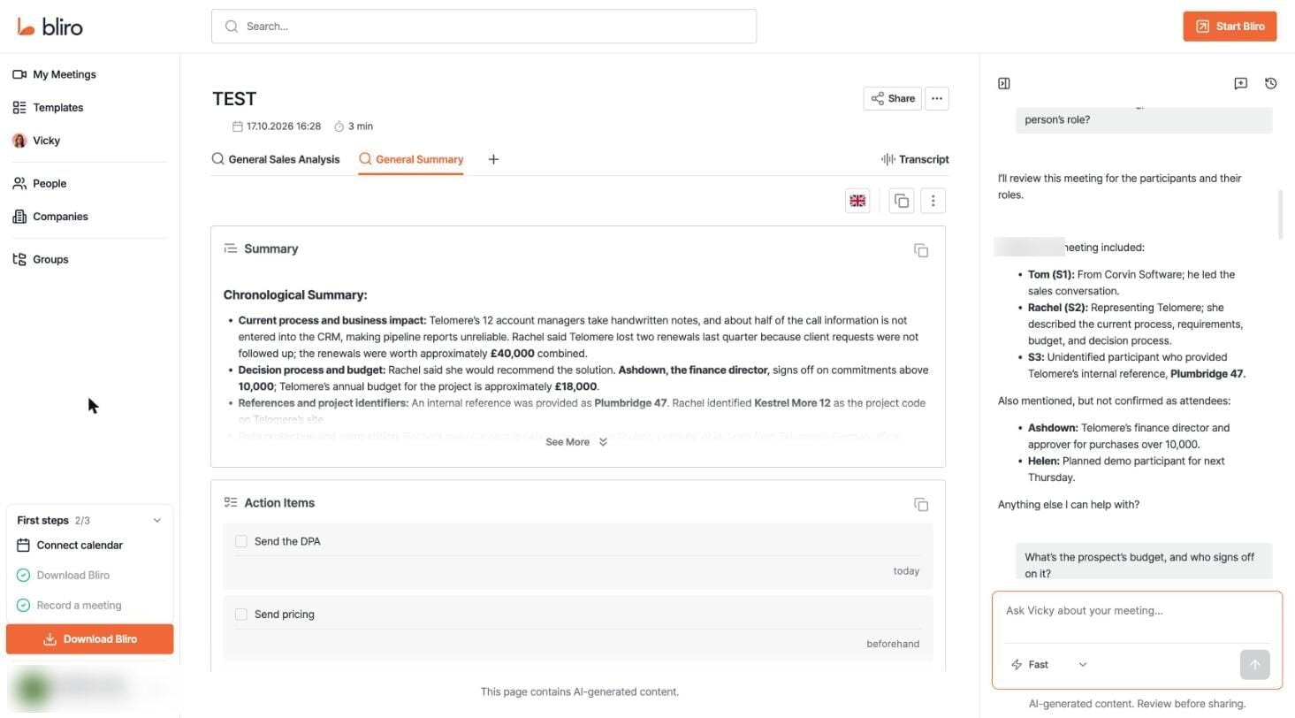This screenshot has width=1295, height=718.
Task: Collapse the First steps panel chevron
Action: pyautogui.click(x=157, y=520)
